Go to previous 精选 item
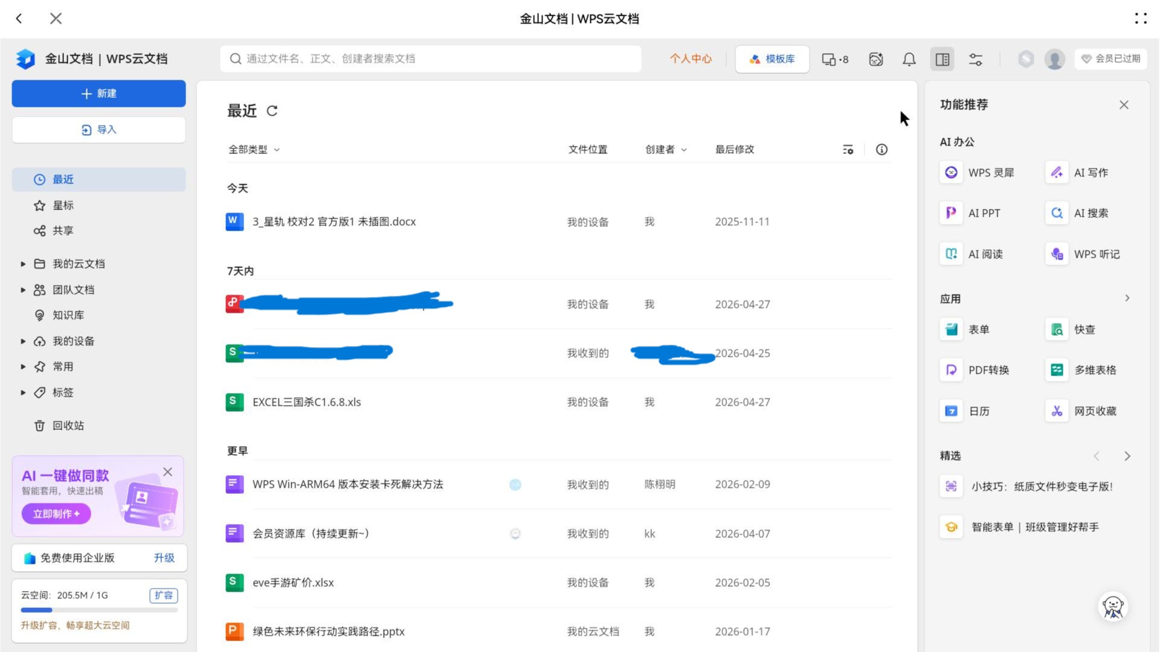 coord(1097,456)
